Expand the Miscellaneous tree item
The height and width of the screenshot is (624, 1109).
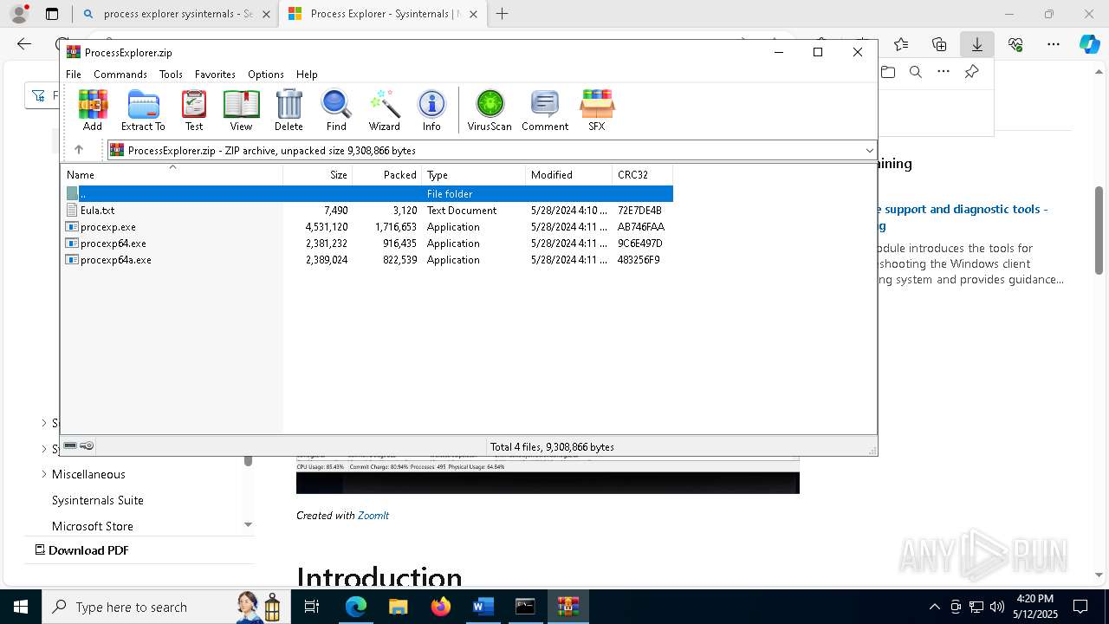pos(44,474)
